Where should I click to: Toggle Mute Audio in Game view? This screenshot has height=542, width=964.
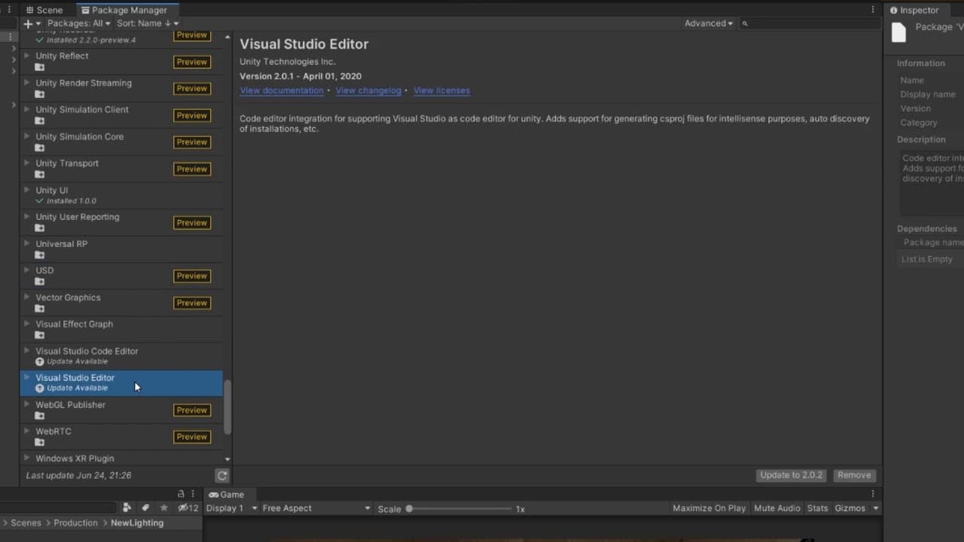point(776,508)
